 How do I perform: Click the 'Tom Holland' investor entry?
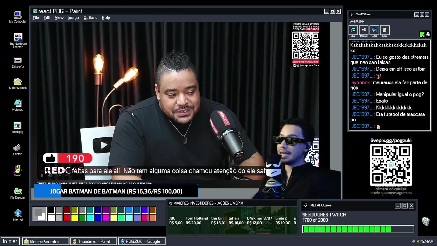pos(197,220)
